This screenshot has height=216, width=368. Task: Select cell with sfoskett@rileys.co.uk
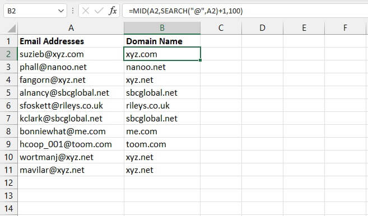click(x=71, y=106)
